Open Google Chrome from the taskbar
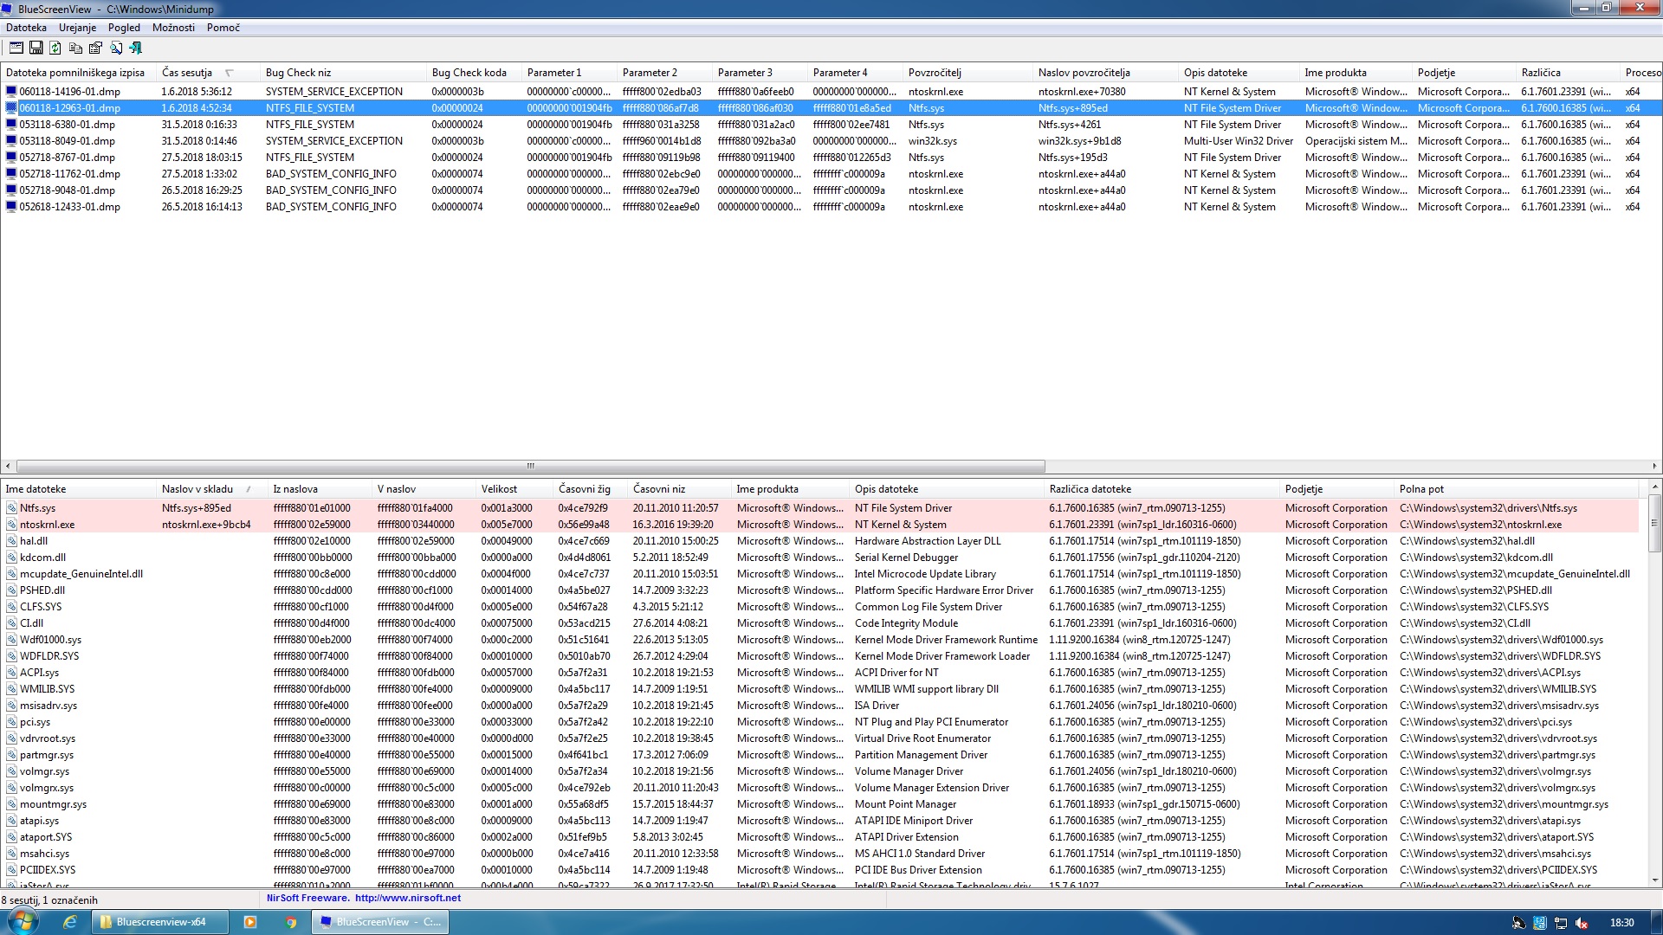1663x935 pixels. point(292,922)
